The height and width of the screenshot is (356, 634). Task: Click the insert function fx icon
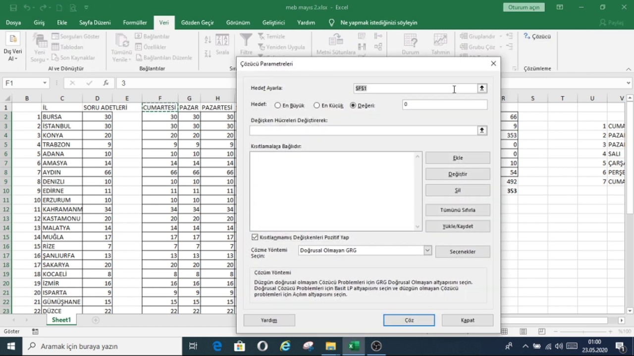(x=106, y=83)
